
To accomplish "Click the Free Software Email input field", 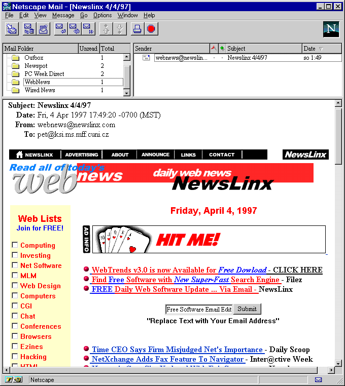I will tap(199, 309).
